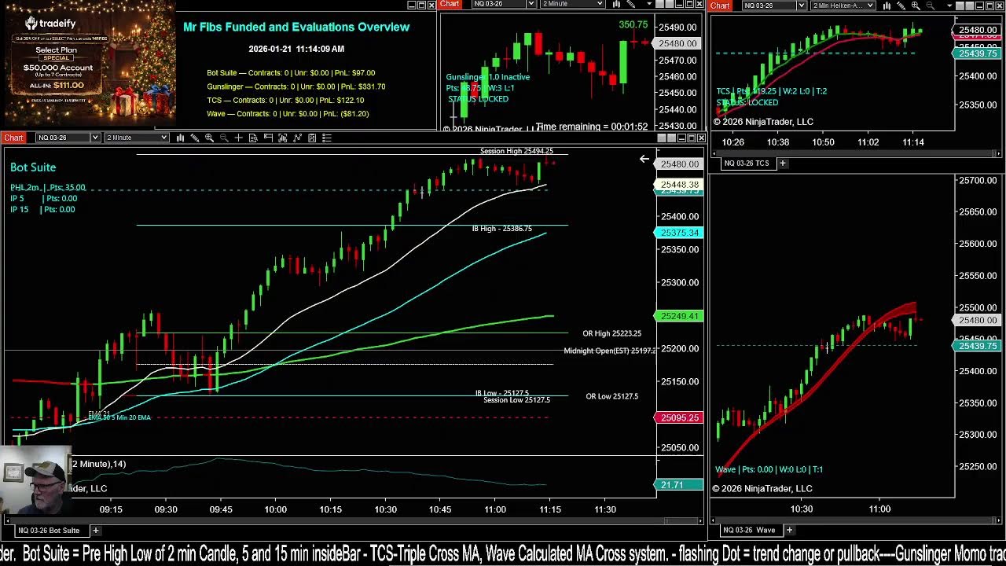Click zoom out magnifier in Bot Suite chart toolbar
This screenshot has width=1006, height=566.
[224, 138]
